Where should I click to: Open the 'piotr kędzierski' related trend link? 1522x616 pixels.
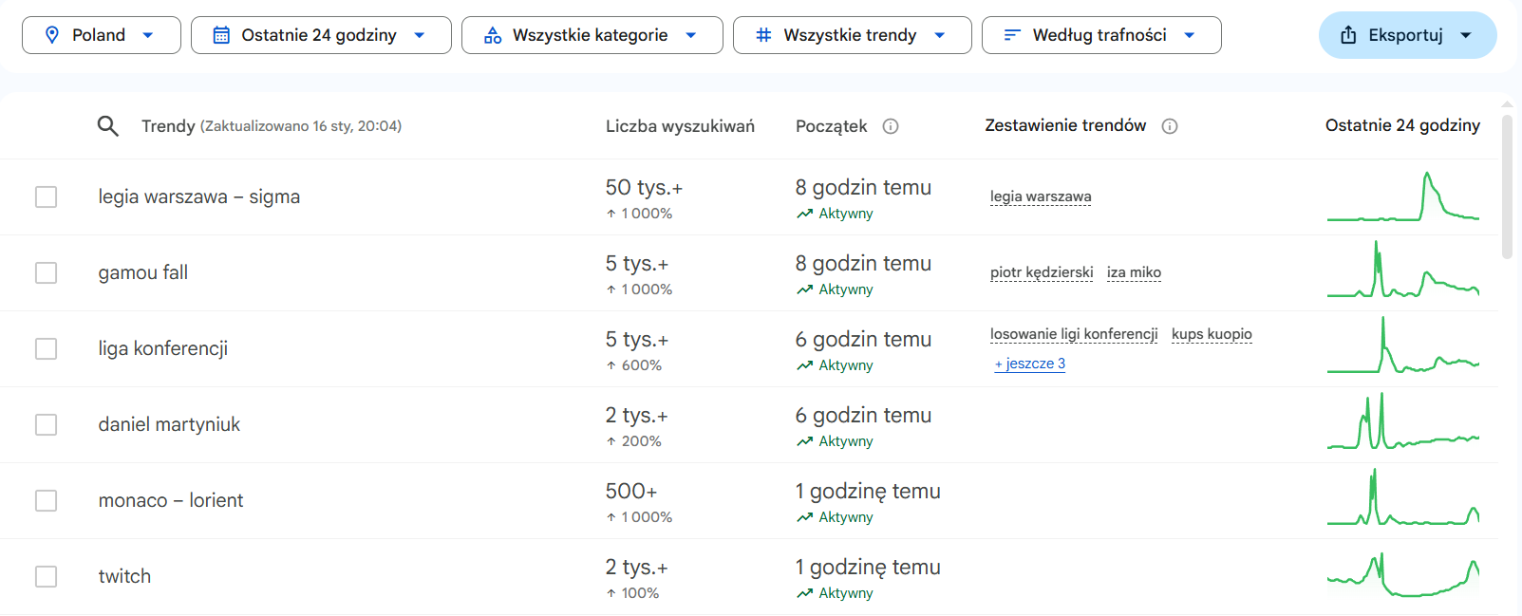click(x=1042, y=272)
